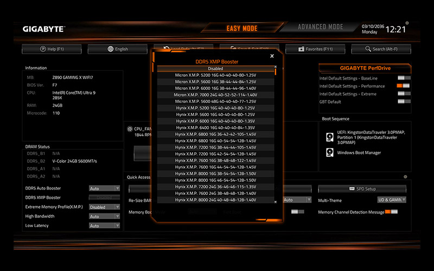The width and height of the screenshot is (434, 271).
Task: Click the disk icon for Windows Boot Manager
Action: [x=330, y=152]
